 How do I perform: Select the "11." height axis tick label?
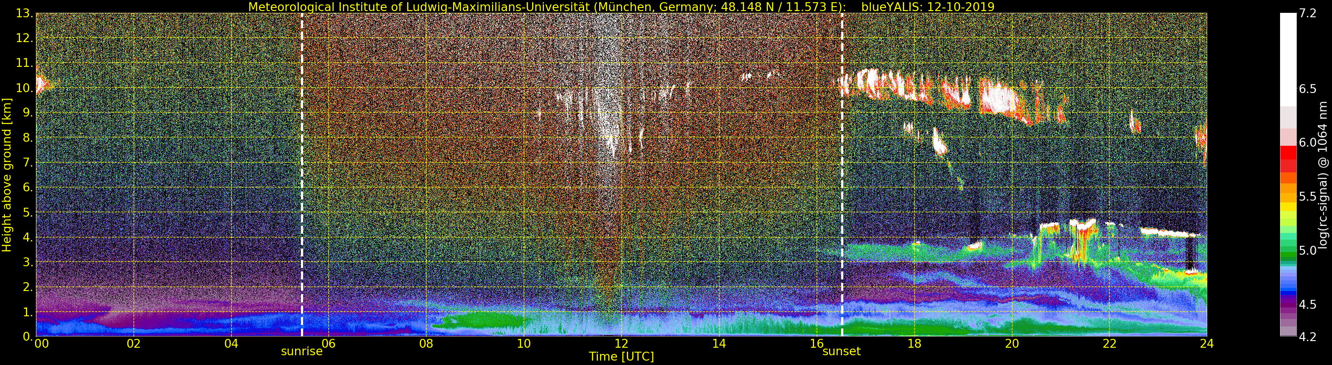coord(24,63)
